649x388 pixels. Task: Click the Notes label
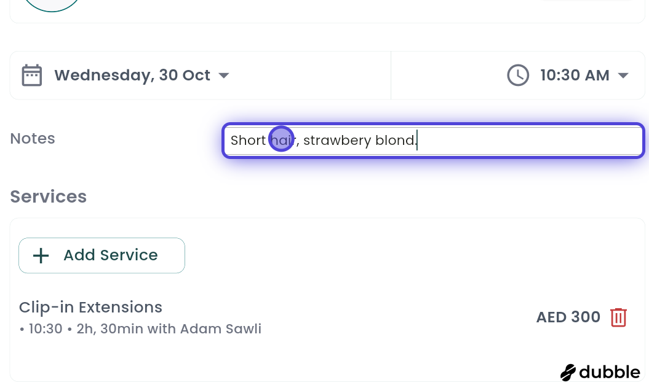tap(32, 138)
